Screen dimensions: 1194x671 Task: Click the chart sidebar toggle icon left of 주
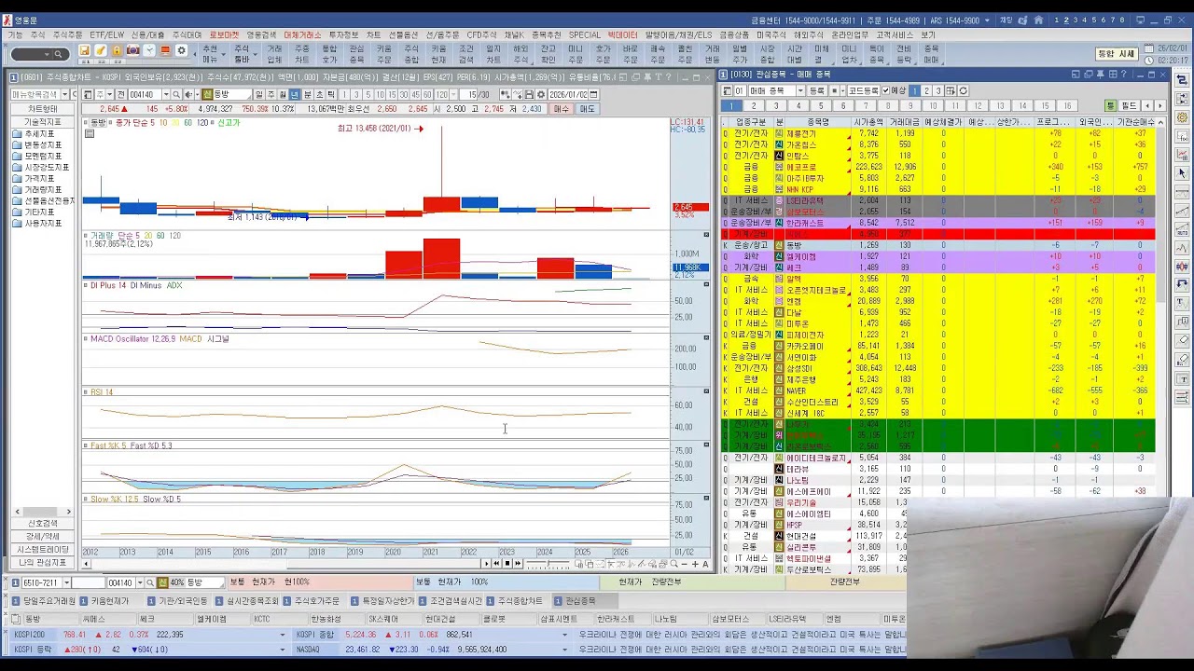89,94
